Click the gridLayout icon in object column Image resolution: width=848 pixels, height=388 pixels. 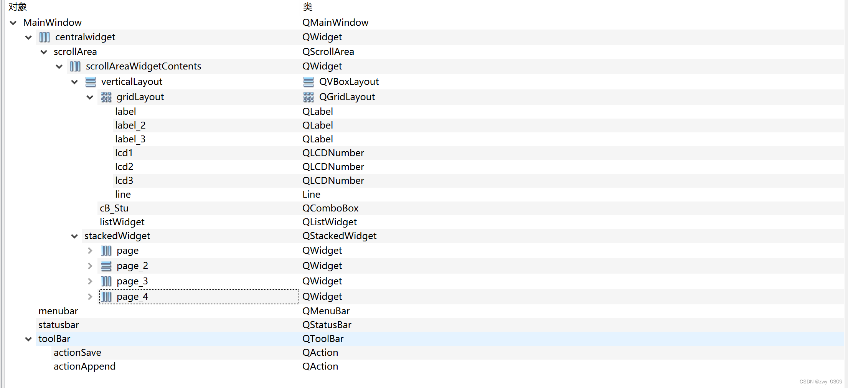coord(106,97)
